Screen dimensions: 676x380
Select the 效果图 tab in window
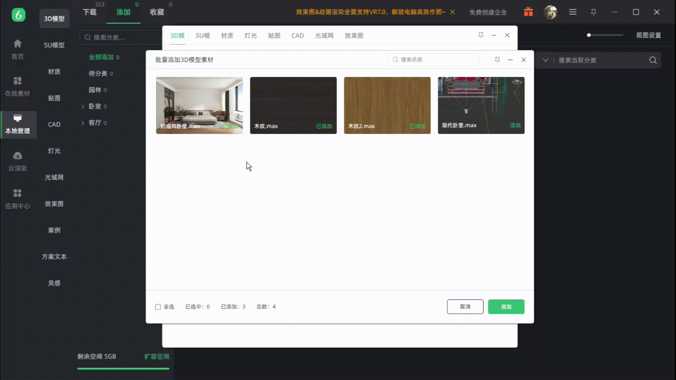click(354, 36)
